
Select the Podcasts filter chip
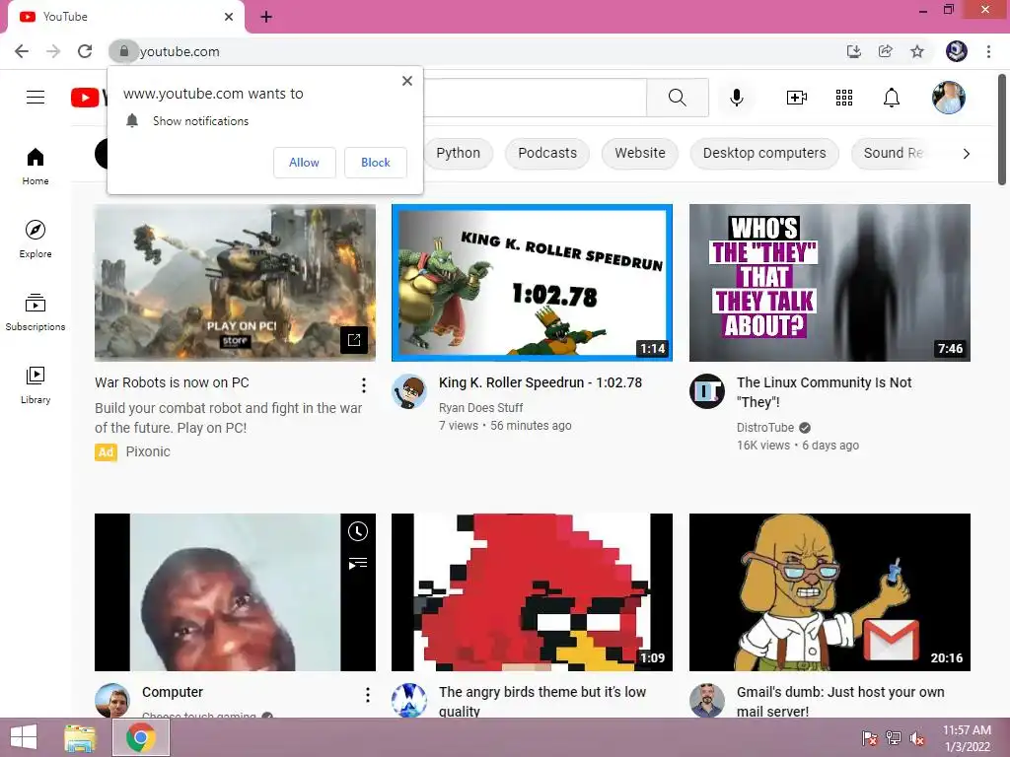click(547, 153)
